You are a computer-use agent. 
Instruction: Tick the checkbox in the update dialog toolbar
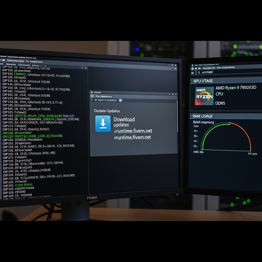point(92,100)
